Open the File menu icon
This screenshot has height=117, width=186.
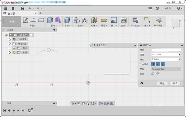pyautogui.click(x=14, y=8)
